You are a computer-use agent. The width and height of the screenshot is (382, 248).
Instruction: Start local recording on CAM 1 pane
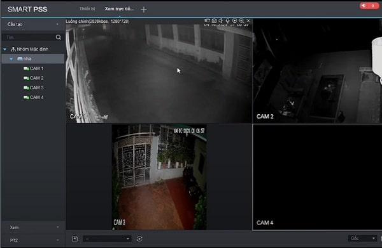pyautogui.click(x=207, y=21)
